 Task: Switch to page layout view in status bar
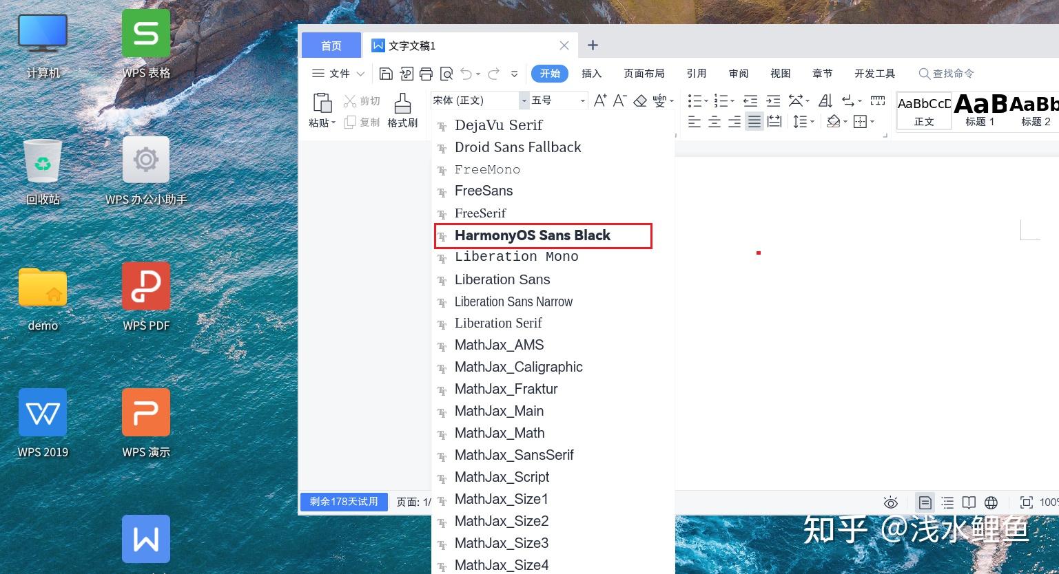925,502
